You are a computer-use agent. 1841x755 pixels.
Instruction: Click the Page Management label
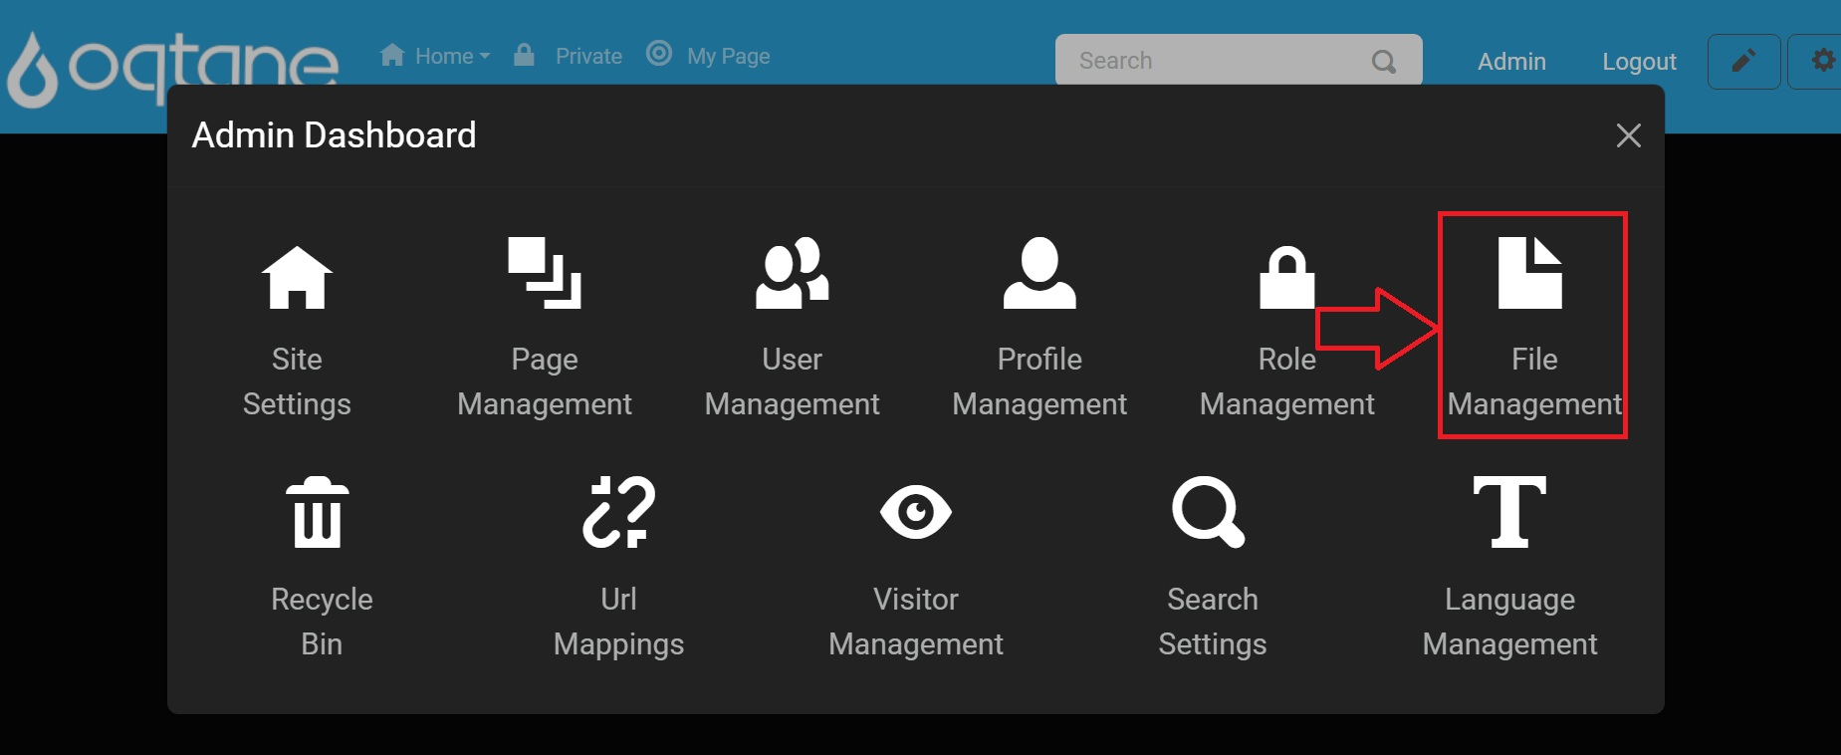pyautogui.click(x=545, y=381)
